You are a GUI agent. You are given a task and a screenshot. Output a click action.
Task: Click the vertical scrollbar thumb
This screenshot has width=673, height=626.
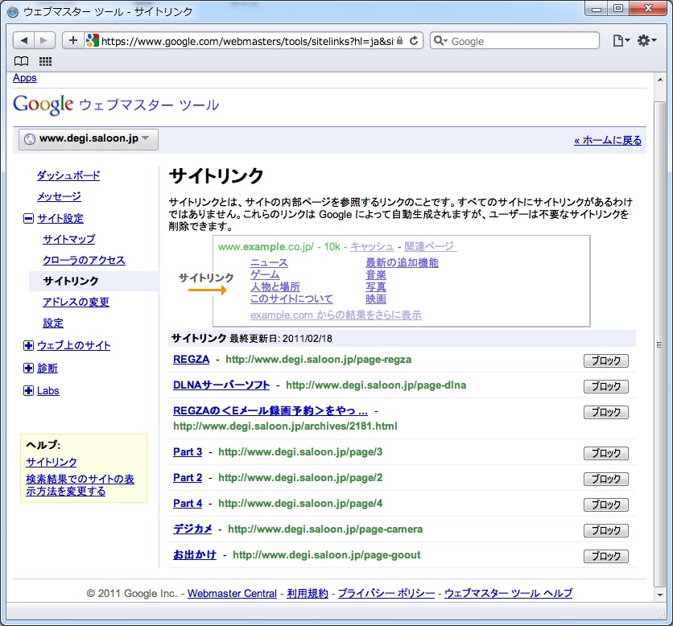(659, 344)
